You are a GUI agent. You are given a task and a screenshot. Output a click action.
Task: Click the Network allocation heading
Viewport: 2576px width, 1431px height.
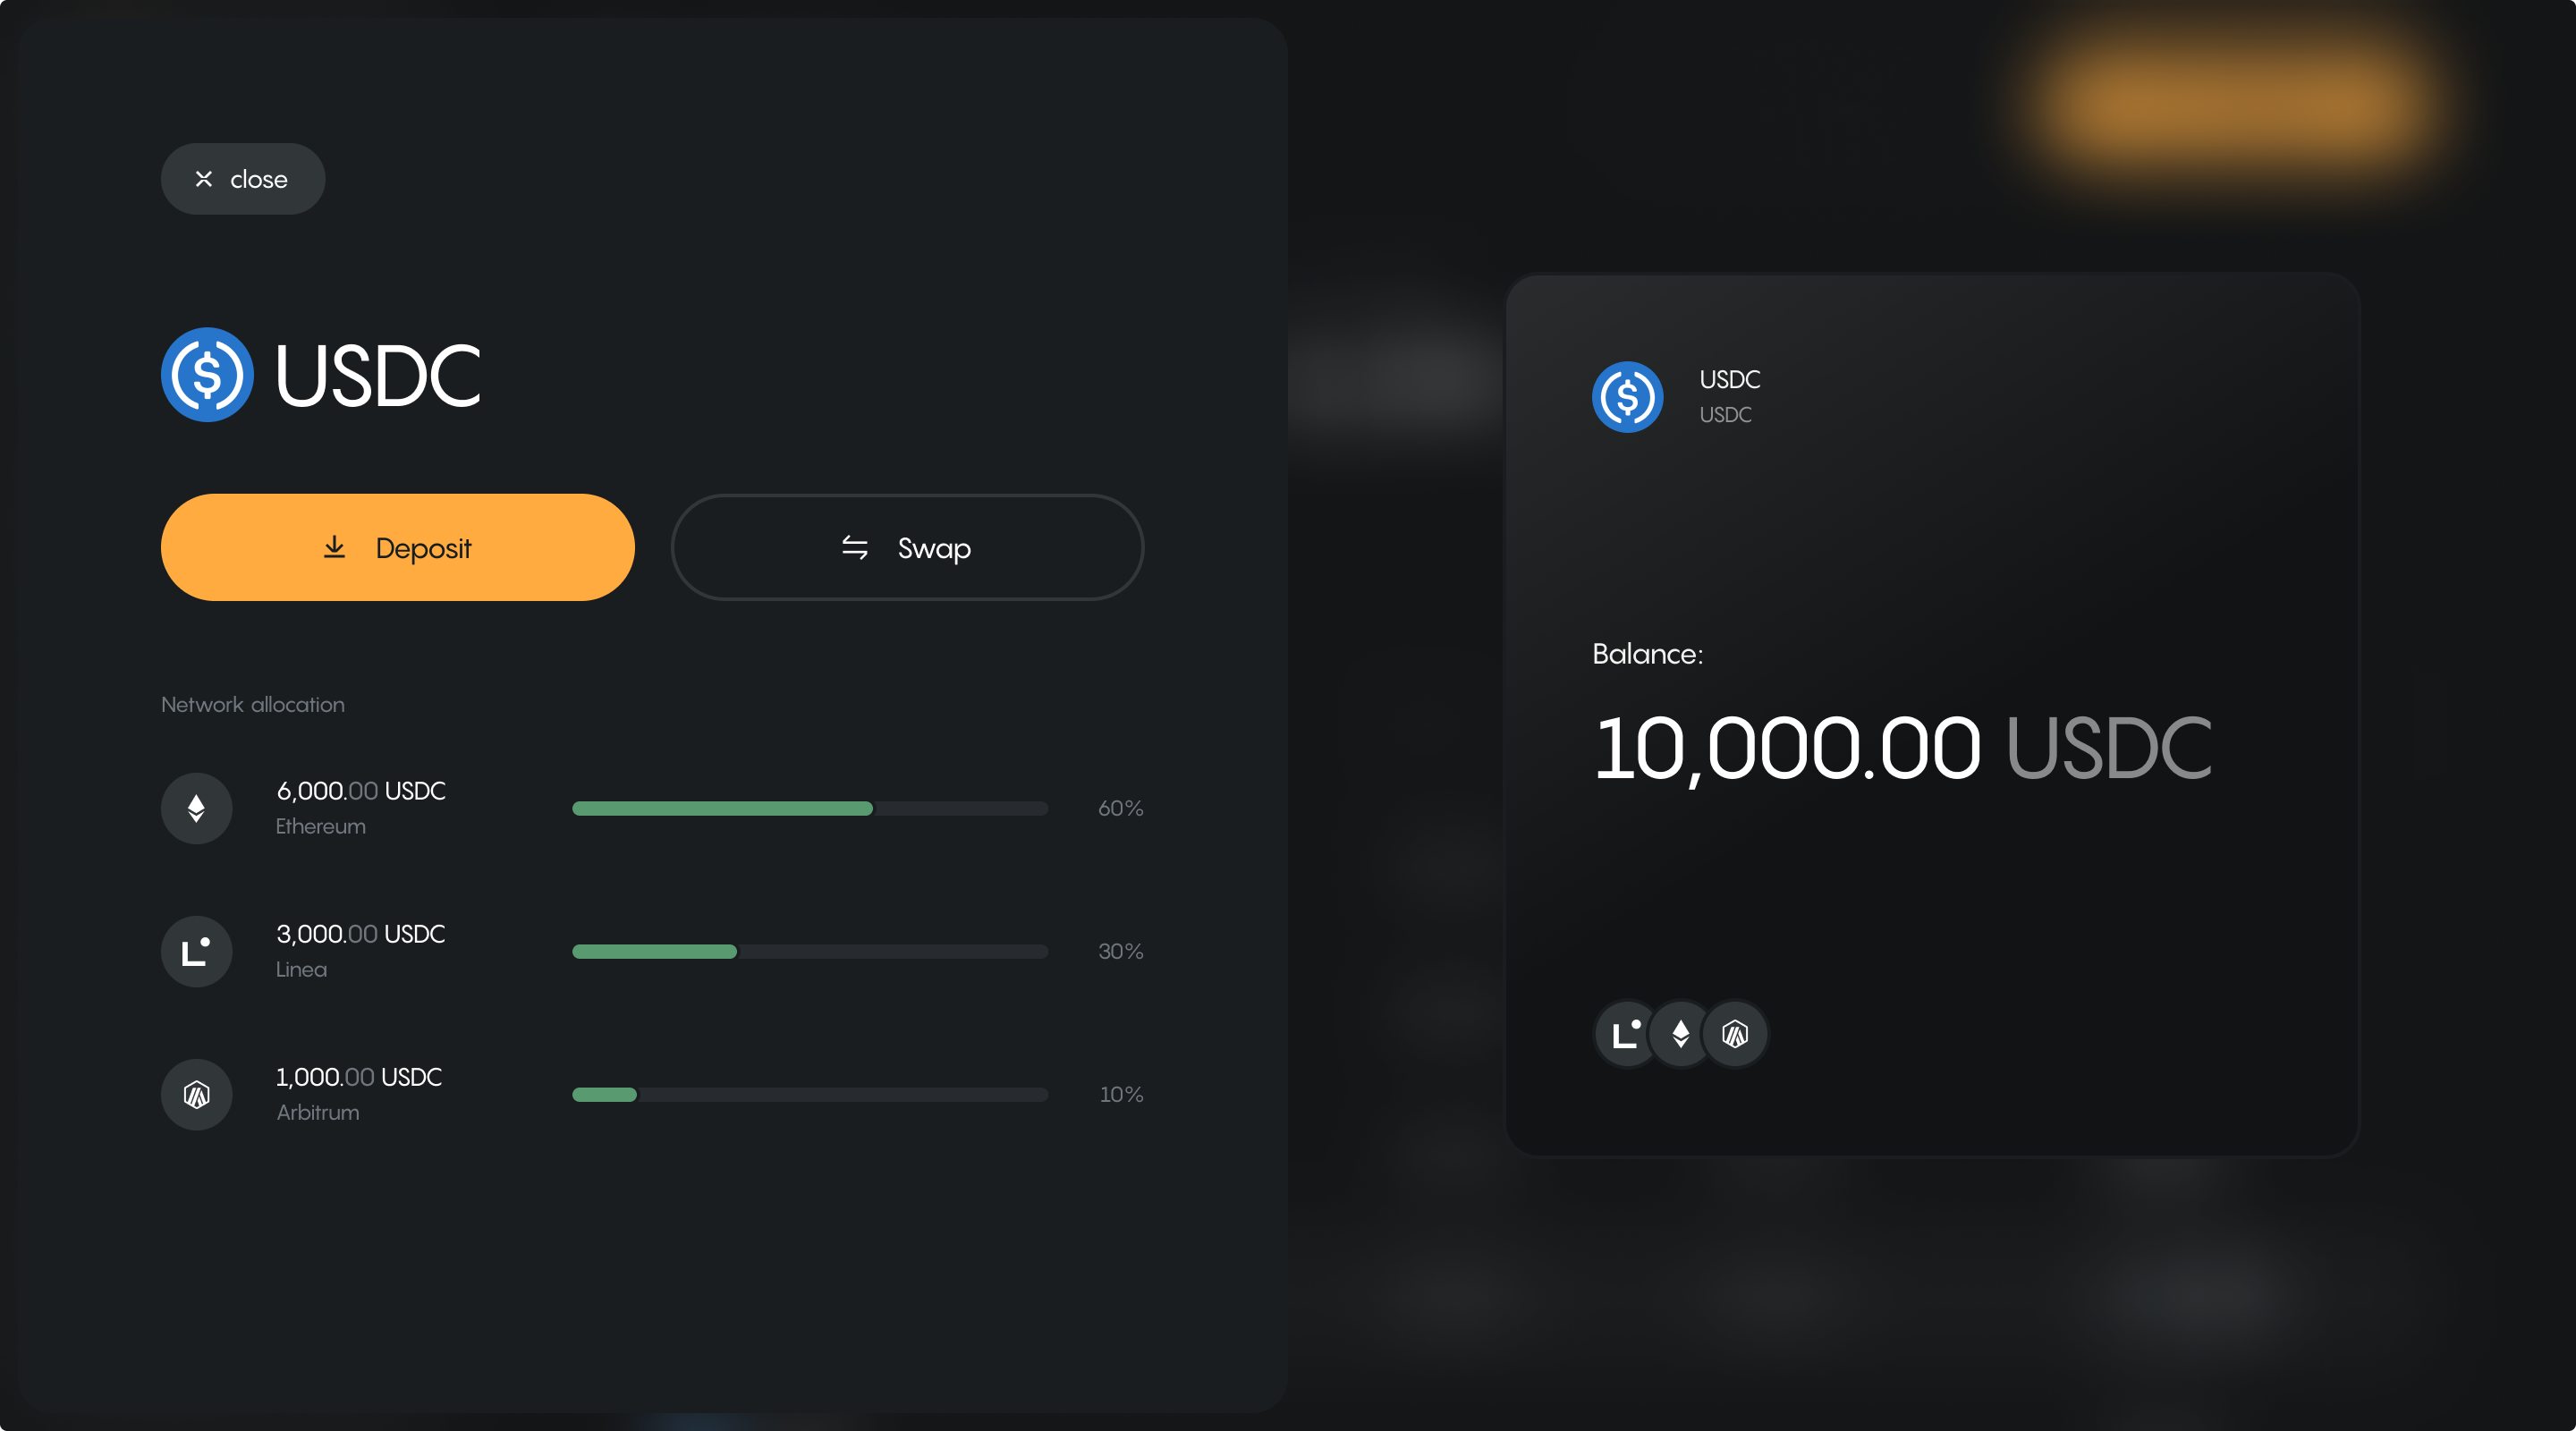253,704
